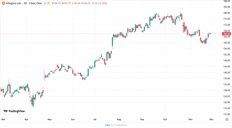Click the 116.00 price axis label
232x128 pixels.
(227, 108)
